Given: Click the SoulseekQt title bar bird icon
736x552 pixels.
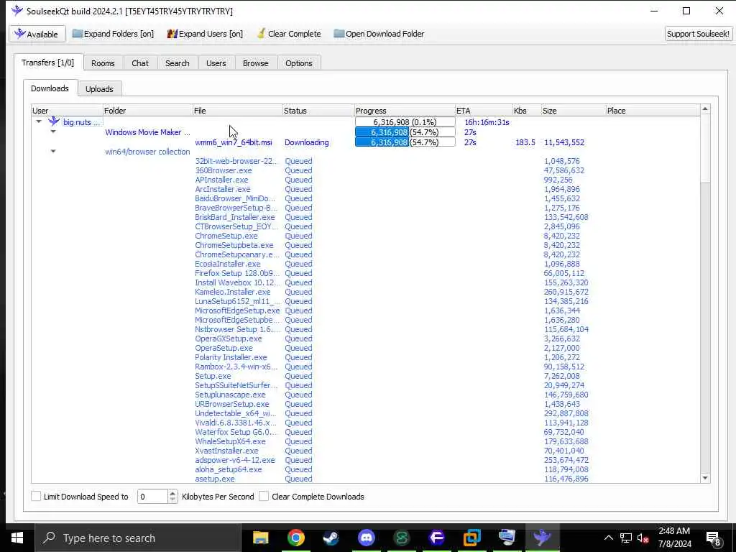Looking at the screenshot, I should coord(17,10).
